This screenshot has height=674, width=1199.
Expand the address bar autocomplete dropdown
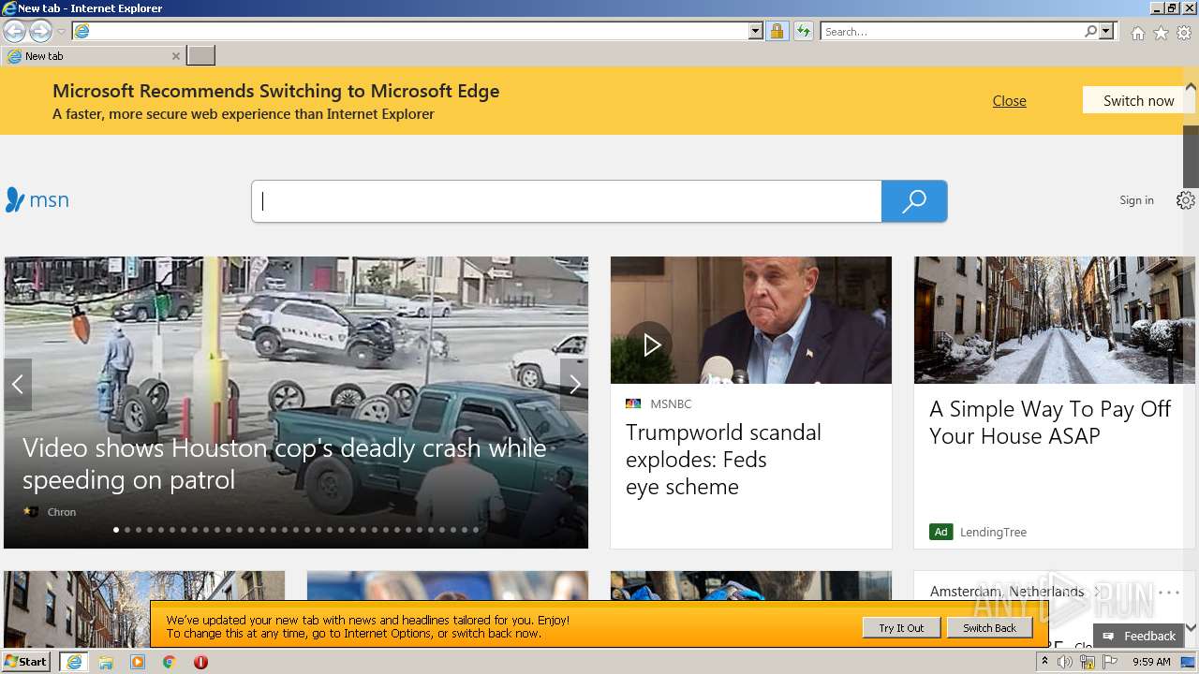(x=756, y=31)
